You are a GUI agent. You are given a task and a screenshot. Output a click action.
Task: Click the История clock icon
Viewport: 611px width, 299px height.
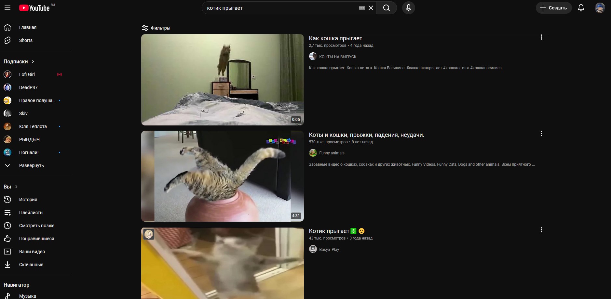[7, 200]
